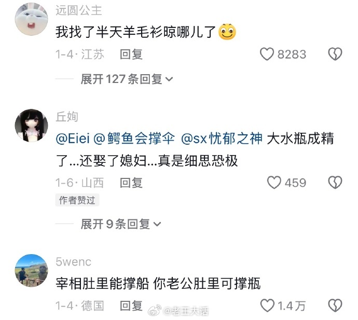Like 5wenc's comment with 1.4万 likes
The height and width of the screenshot is (320, 358).
coord(267,305)
